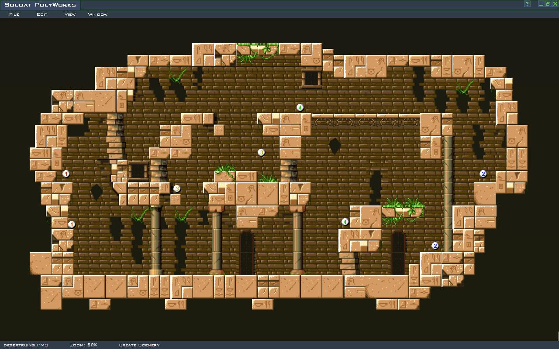Click the Zoom: 86% status indicator
Screen dimensions: 559x349
point(83,345)
